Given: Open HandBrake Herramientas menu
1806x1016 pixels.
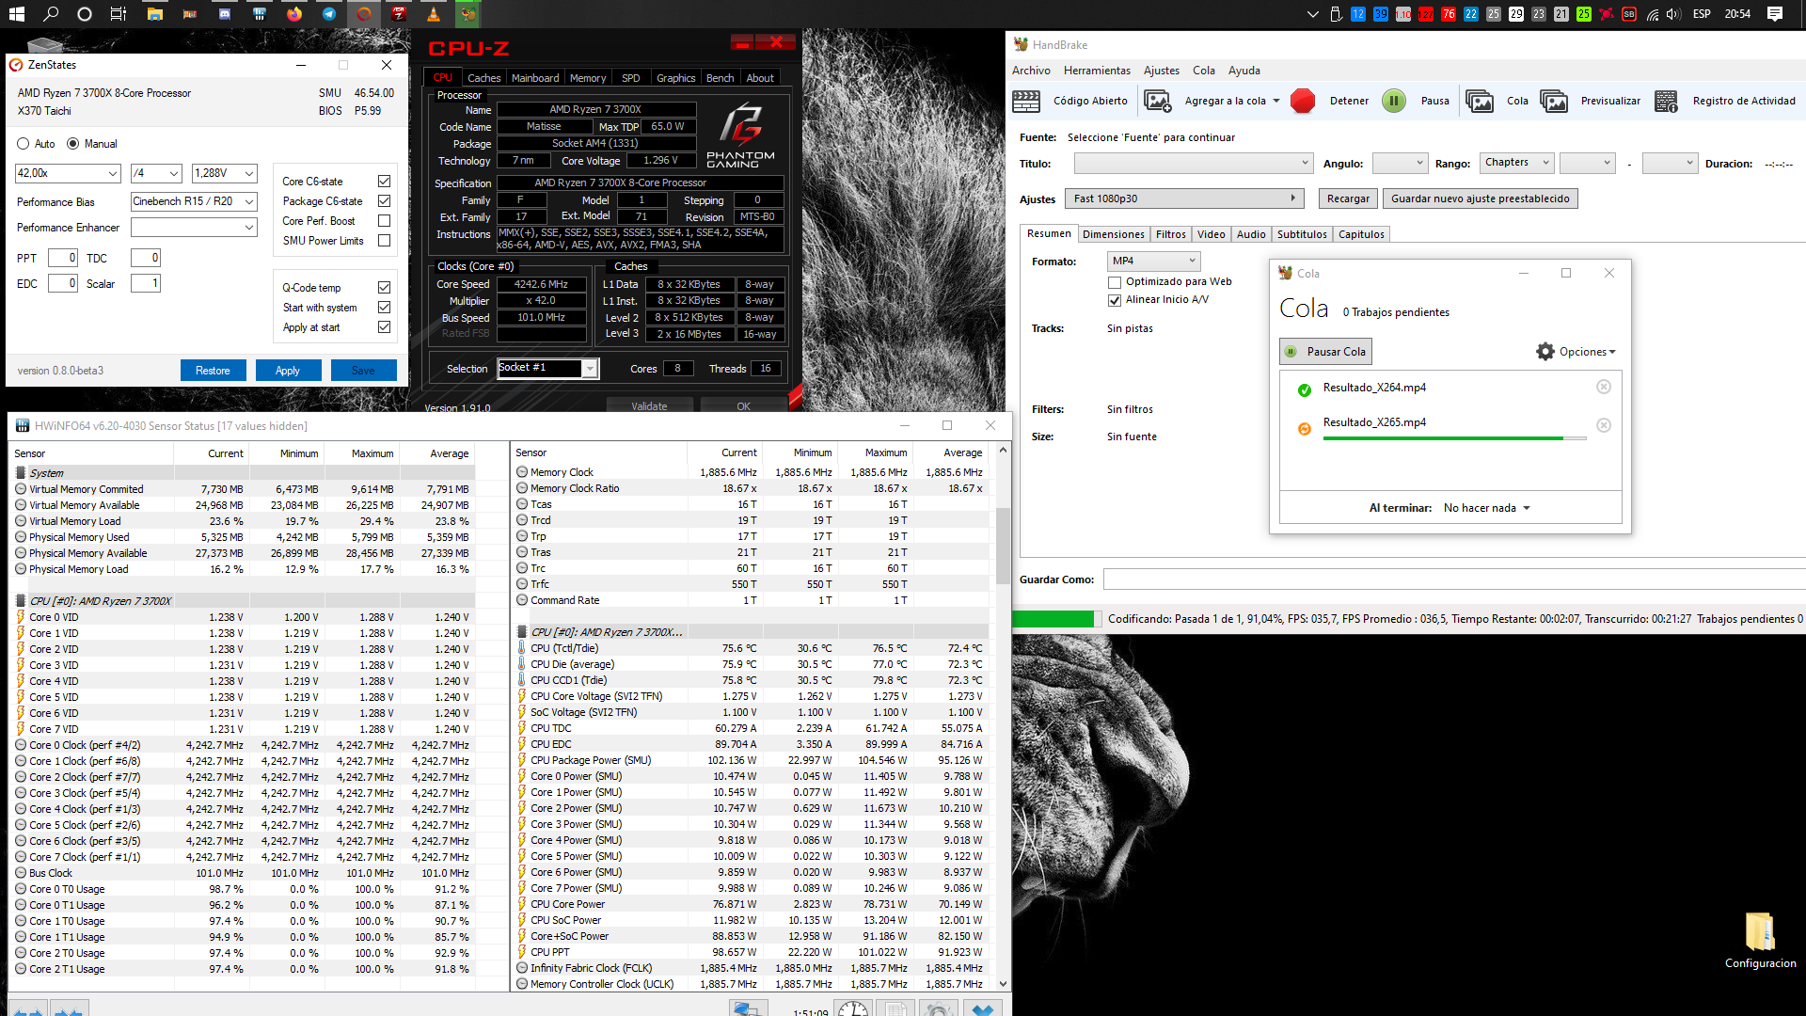Looking at the screenshot, I should coord(1097,71).
